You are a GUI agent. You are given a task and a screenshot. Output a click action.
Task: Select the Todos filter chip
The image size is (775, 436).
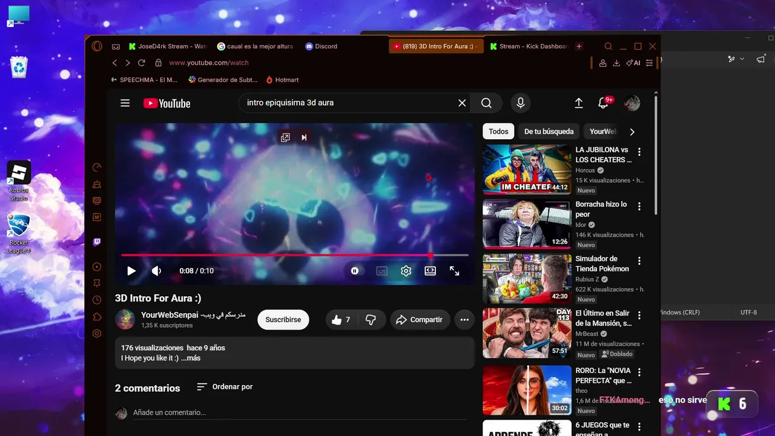[x=498, y=131]
